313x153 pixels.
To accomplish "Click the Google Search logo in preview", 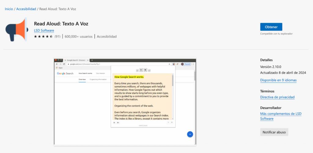I will click(65, 73).
